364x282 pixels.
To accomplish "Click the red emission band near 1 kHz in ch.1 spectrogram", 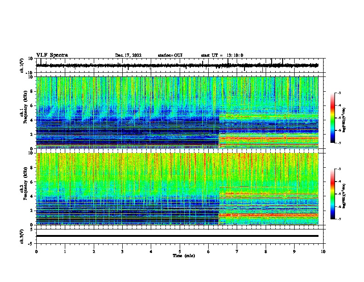I will coord(268,139).
